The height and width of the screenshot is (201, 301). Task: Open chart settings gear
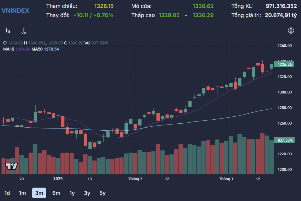(291, 30)
